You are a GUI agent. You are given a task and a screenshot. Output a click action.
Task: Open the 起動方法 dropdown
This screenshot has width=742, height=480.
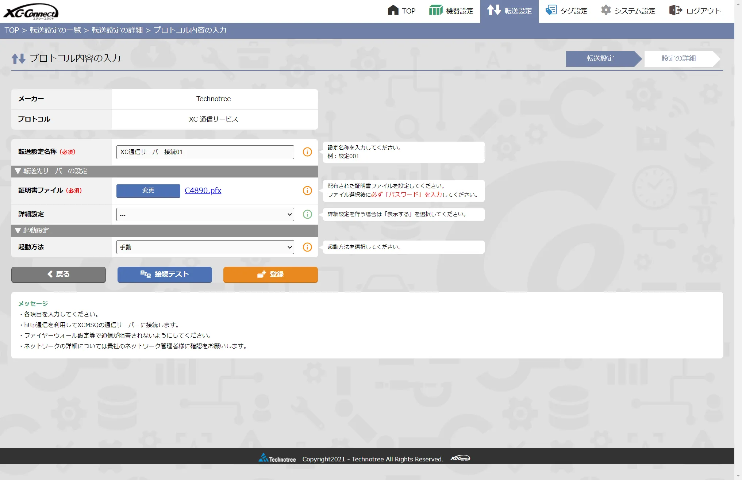204,247
